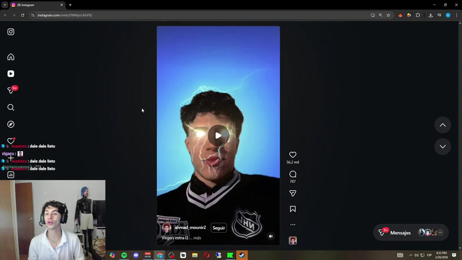Open the Explore compass icon
This screenshot has height=260, width=462.
[x=11, y=124]
